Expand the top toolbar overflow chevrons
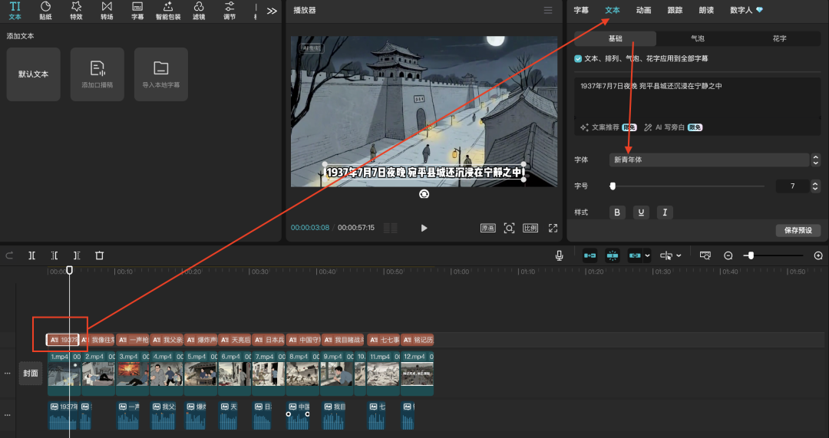 point(272,11)
